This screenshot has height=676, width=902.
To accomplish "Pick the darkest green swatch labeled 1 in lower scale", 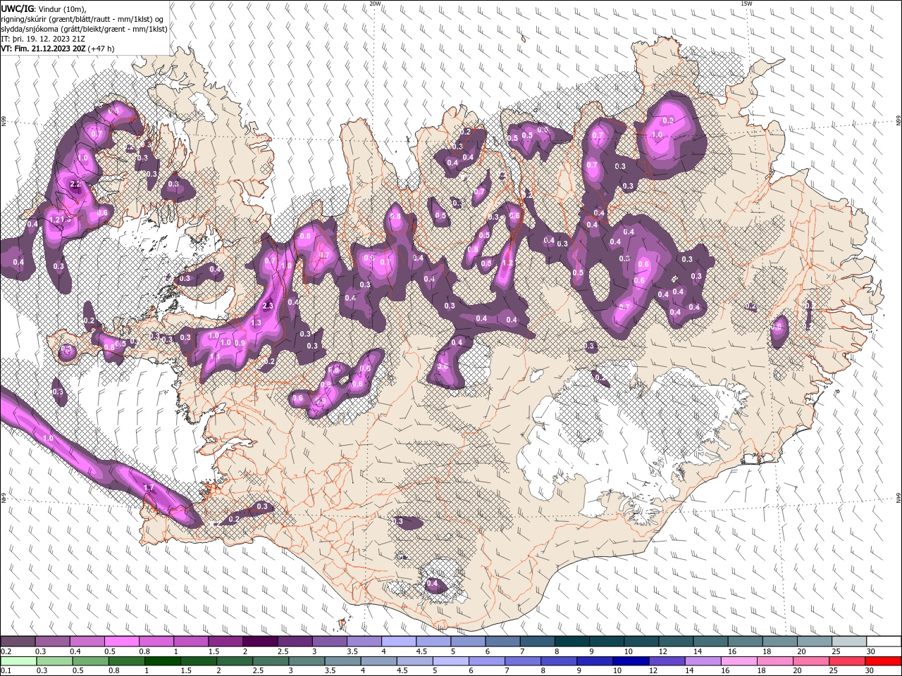I will click(x=162, y=661).
